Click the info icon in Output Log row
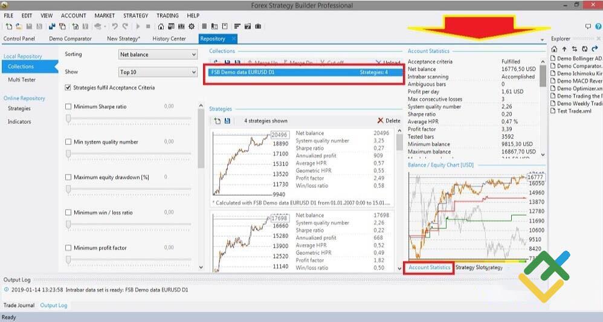The image size is (603, 322). click(x=6, y=290)
